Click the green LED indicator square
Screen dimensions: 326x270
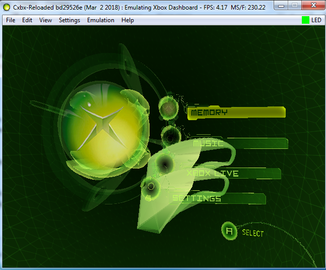pos(305,20)
